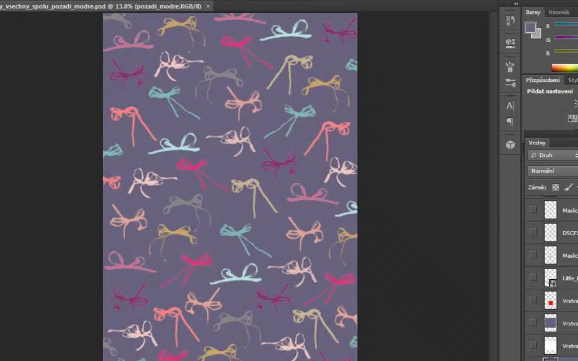Image resolution: width=578 pixels, height=361 pixels.
Task: Toggle visibility of the red square Vrstva layer
Action: 533,300
